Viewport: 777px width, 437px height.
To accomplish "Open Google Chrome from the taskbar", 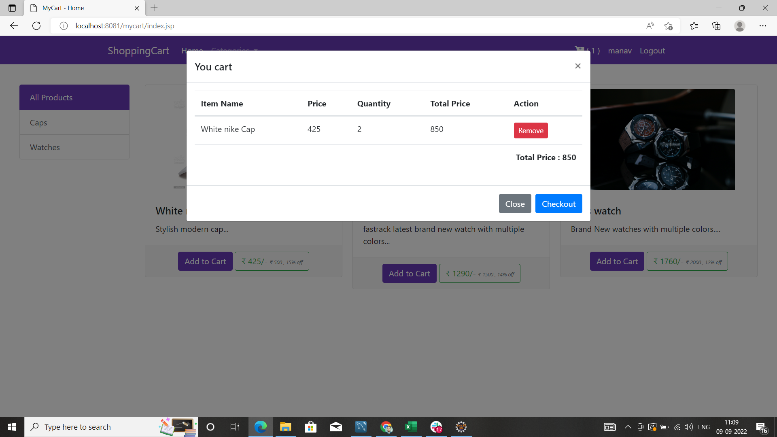I will (386, 426).
